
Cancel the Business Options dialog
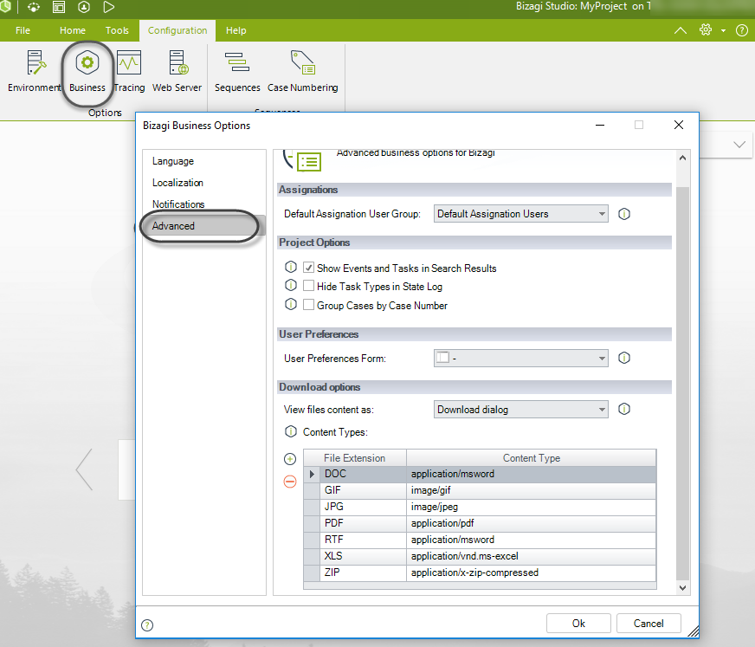pos(649,624)
